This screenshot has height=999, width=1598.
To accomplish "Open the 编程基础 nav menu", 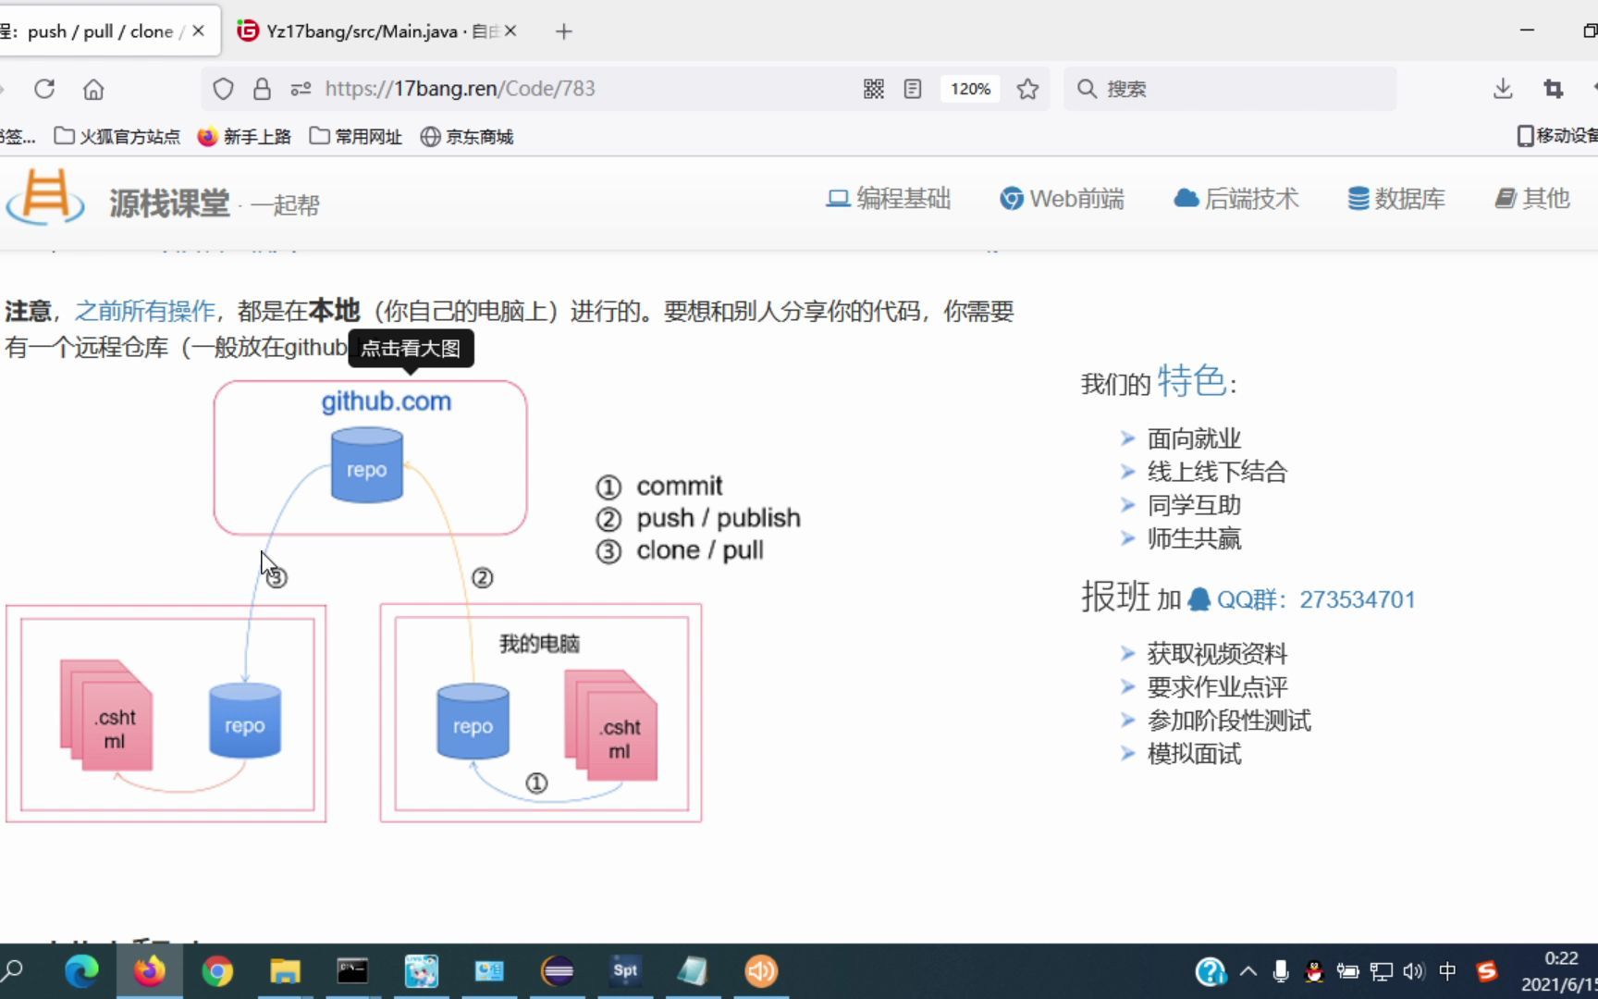I will [x=888, y=199].
